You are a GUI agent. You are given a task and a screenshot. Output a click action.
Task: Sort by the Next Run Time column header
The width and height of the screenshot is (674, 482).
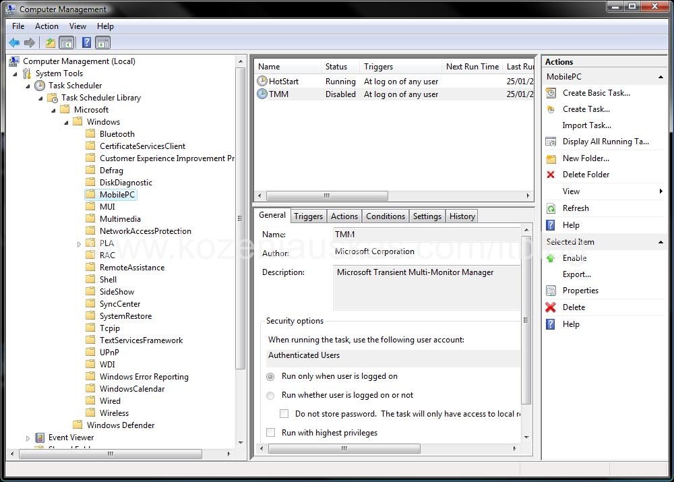click(472, 67)
